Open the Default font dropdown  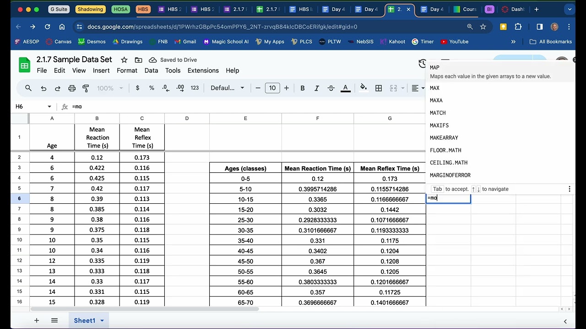coord(228,88)
